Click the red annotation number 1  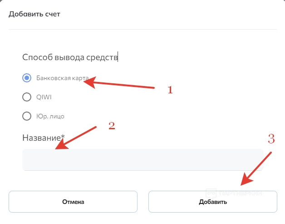pos(170,90)
